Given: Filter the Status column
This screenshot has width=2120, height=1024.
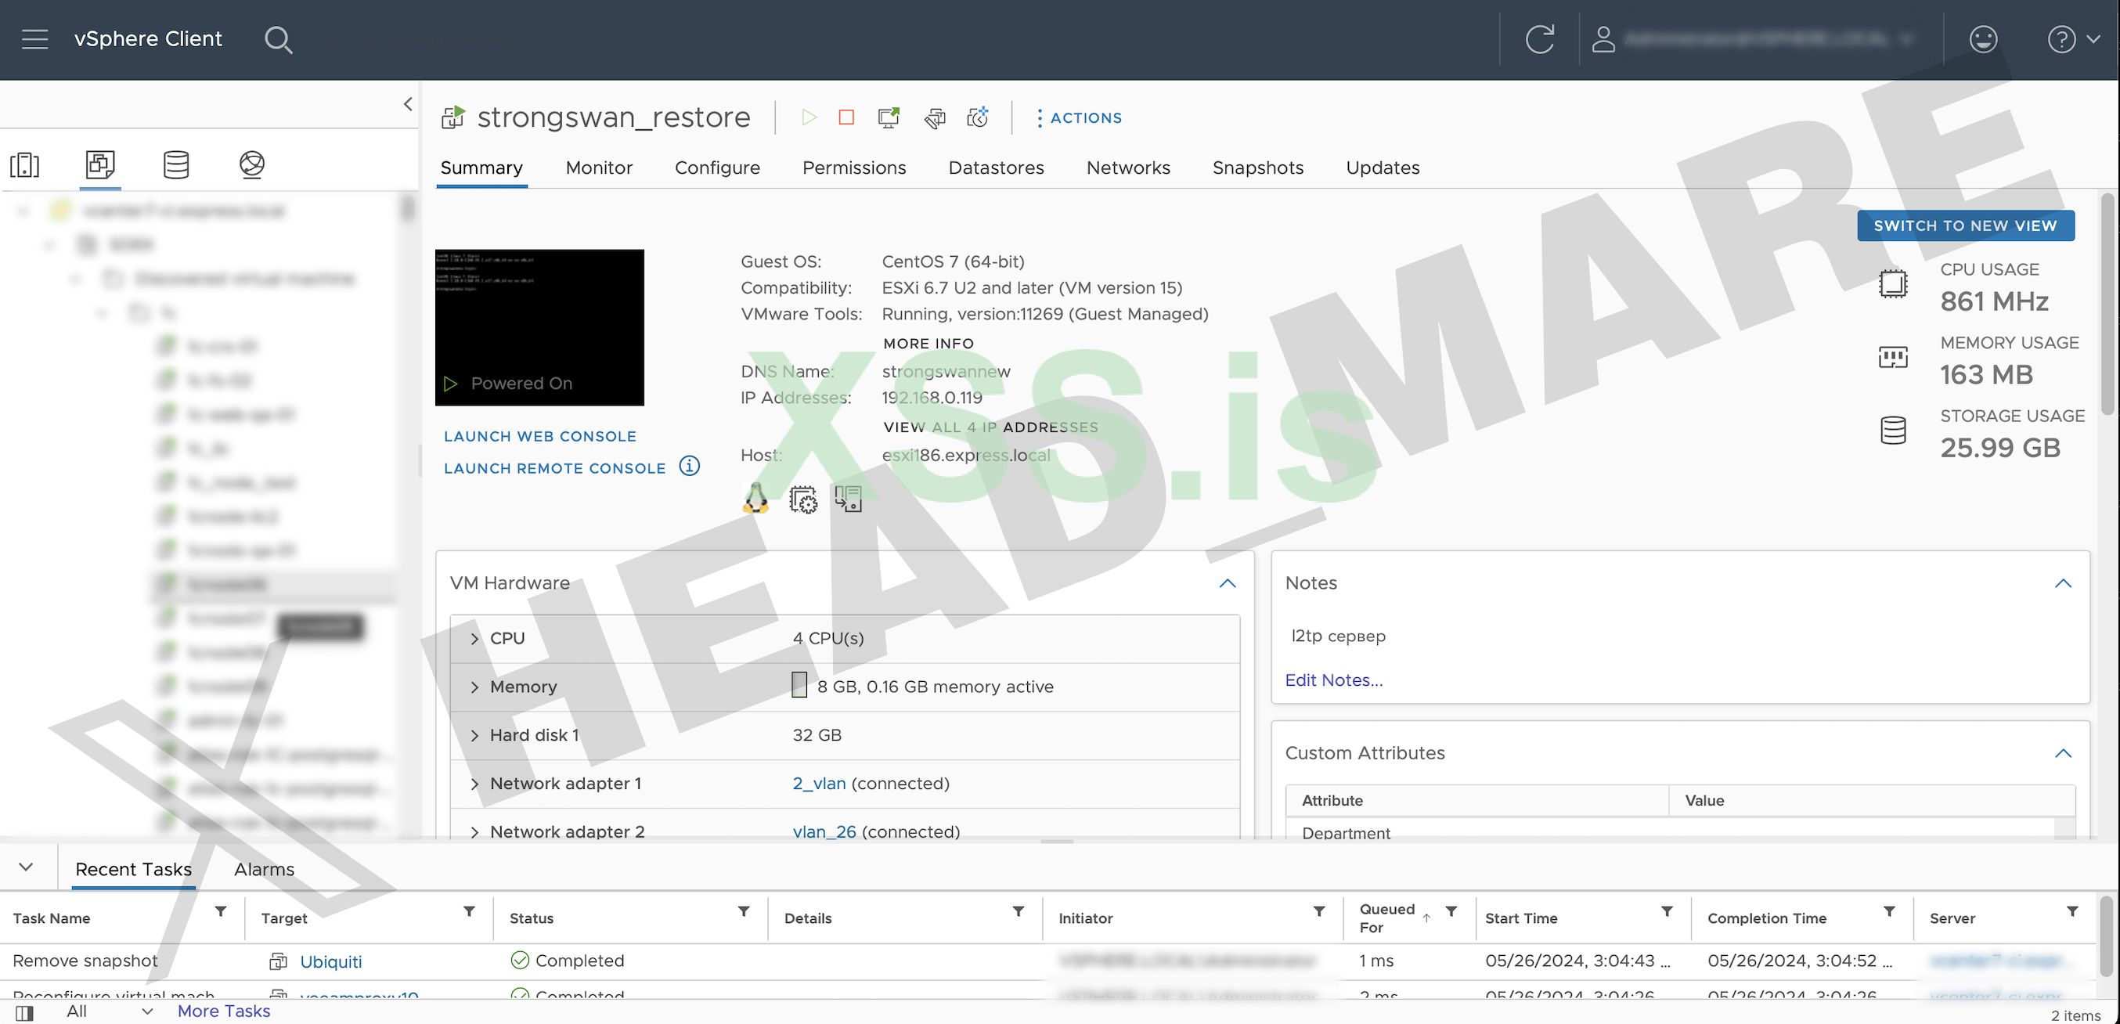Looking at the screenshot, I should coord(743,912).
